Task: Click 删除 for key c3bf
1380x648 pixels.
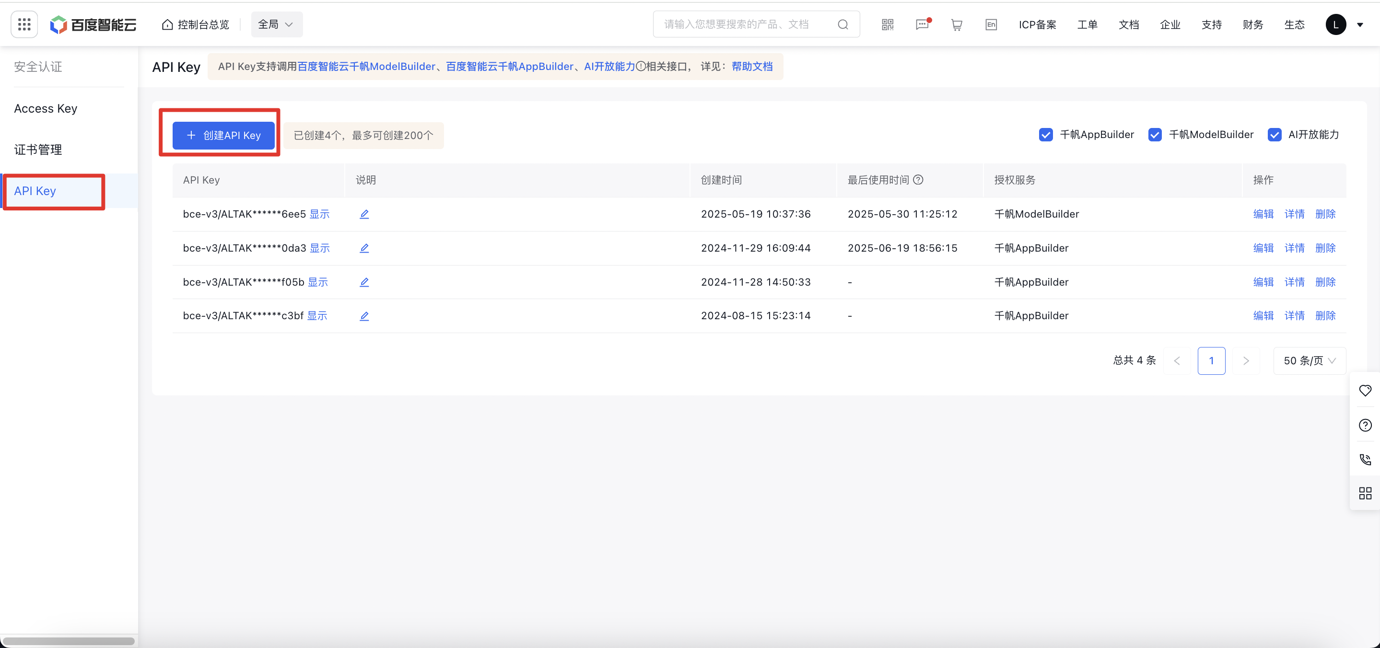Action: coord(1325,316)
